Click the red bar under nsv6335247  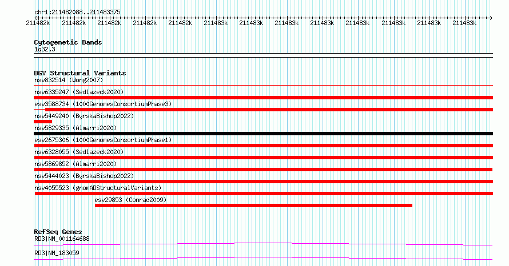[x=263, y=98]
